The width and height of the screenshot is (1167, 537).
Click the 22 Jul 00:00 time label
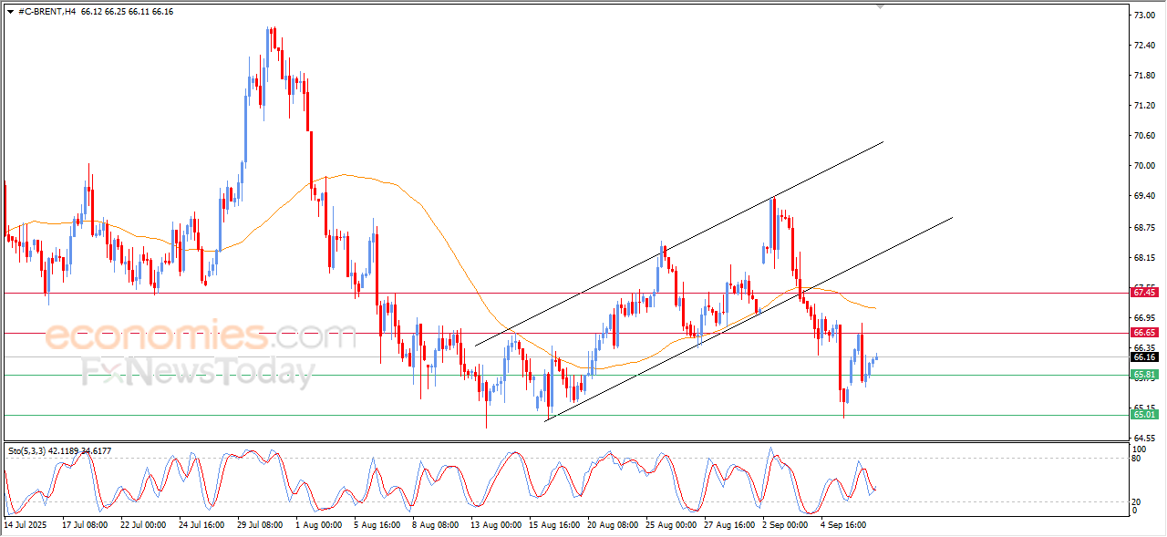(143, 525)
